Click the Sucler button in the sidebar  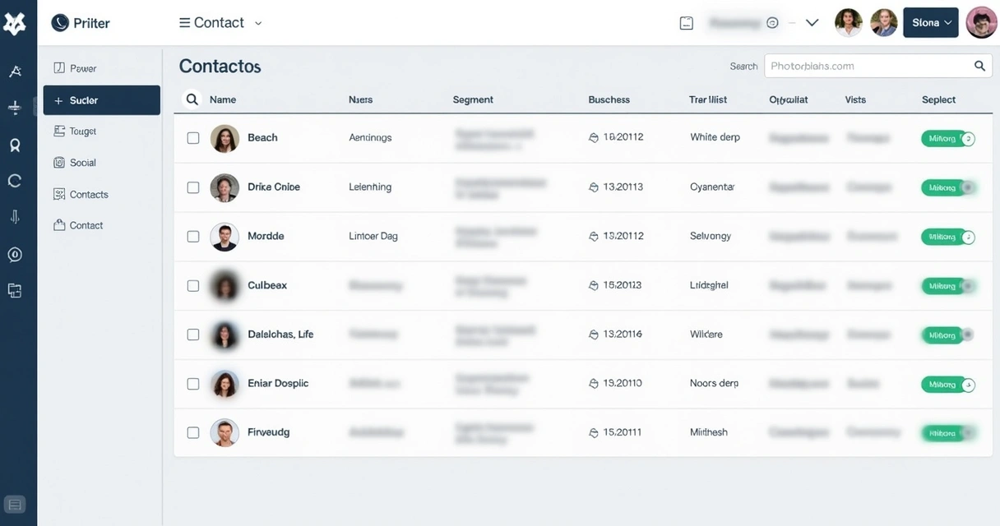(x=101, y=99)
